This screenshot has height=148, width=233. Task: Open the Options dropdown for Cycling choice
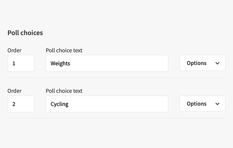pyautogui.click(x=203, y=104)
